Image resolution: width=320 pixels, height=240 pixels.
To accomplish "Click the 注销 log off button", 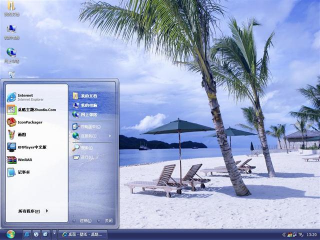I will [84, 220].
